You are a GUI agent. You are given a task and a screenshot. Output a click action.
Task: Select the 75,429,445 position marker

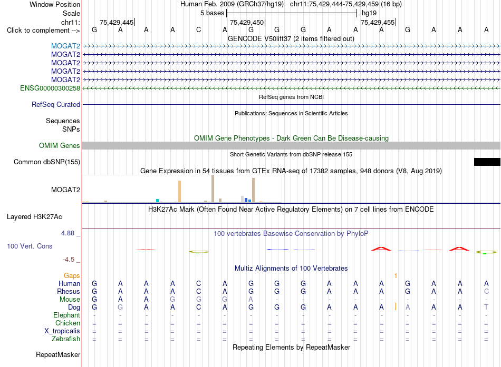pyautogui.click(x=117, y=22)
